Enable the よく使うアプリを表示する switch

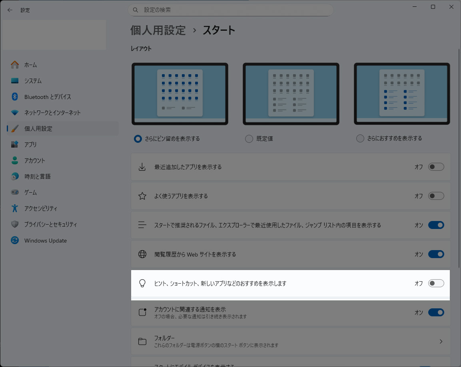436,196
